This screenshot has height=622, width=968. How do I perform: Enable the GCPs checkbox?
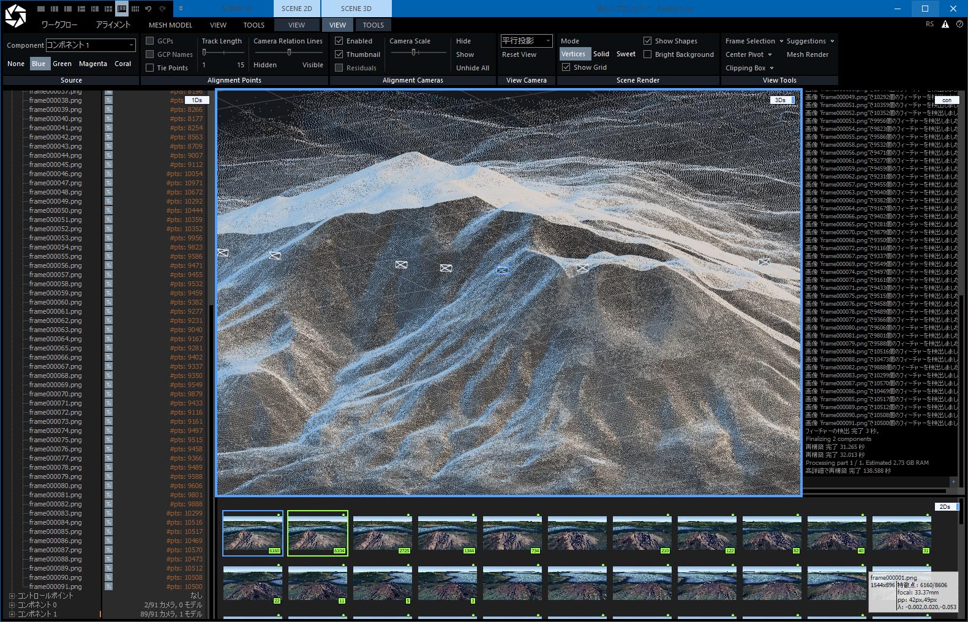pos(150,41)
